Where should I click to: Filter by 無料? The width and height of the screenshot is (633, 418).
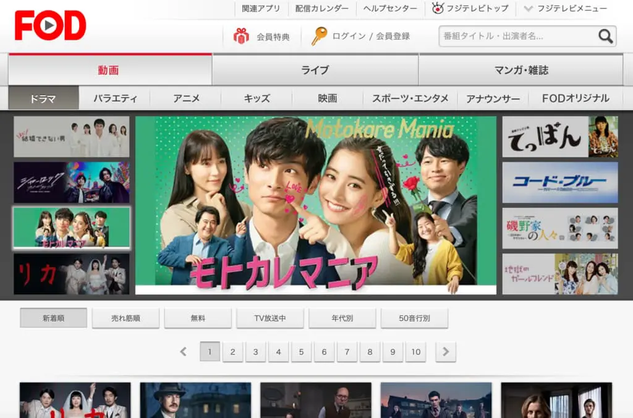pos(198,318)
